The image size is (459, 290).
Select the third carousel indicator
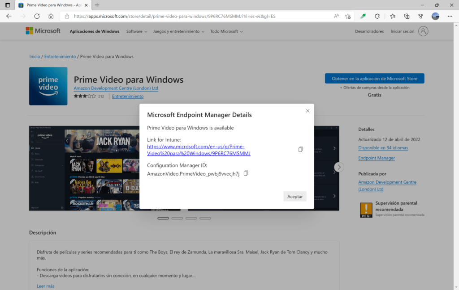point(191,218)
